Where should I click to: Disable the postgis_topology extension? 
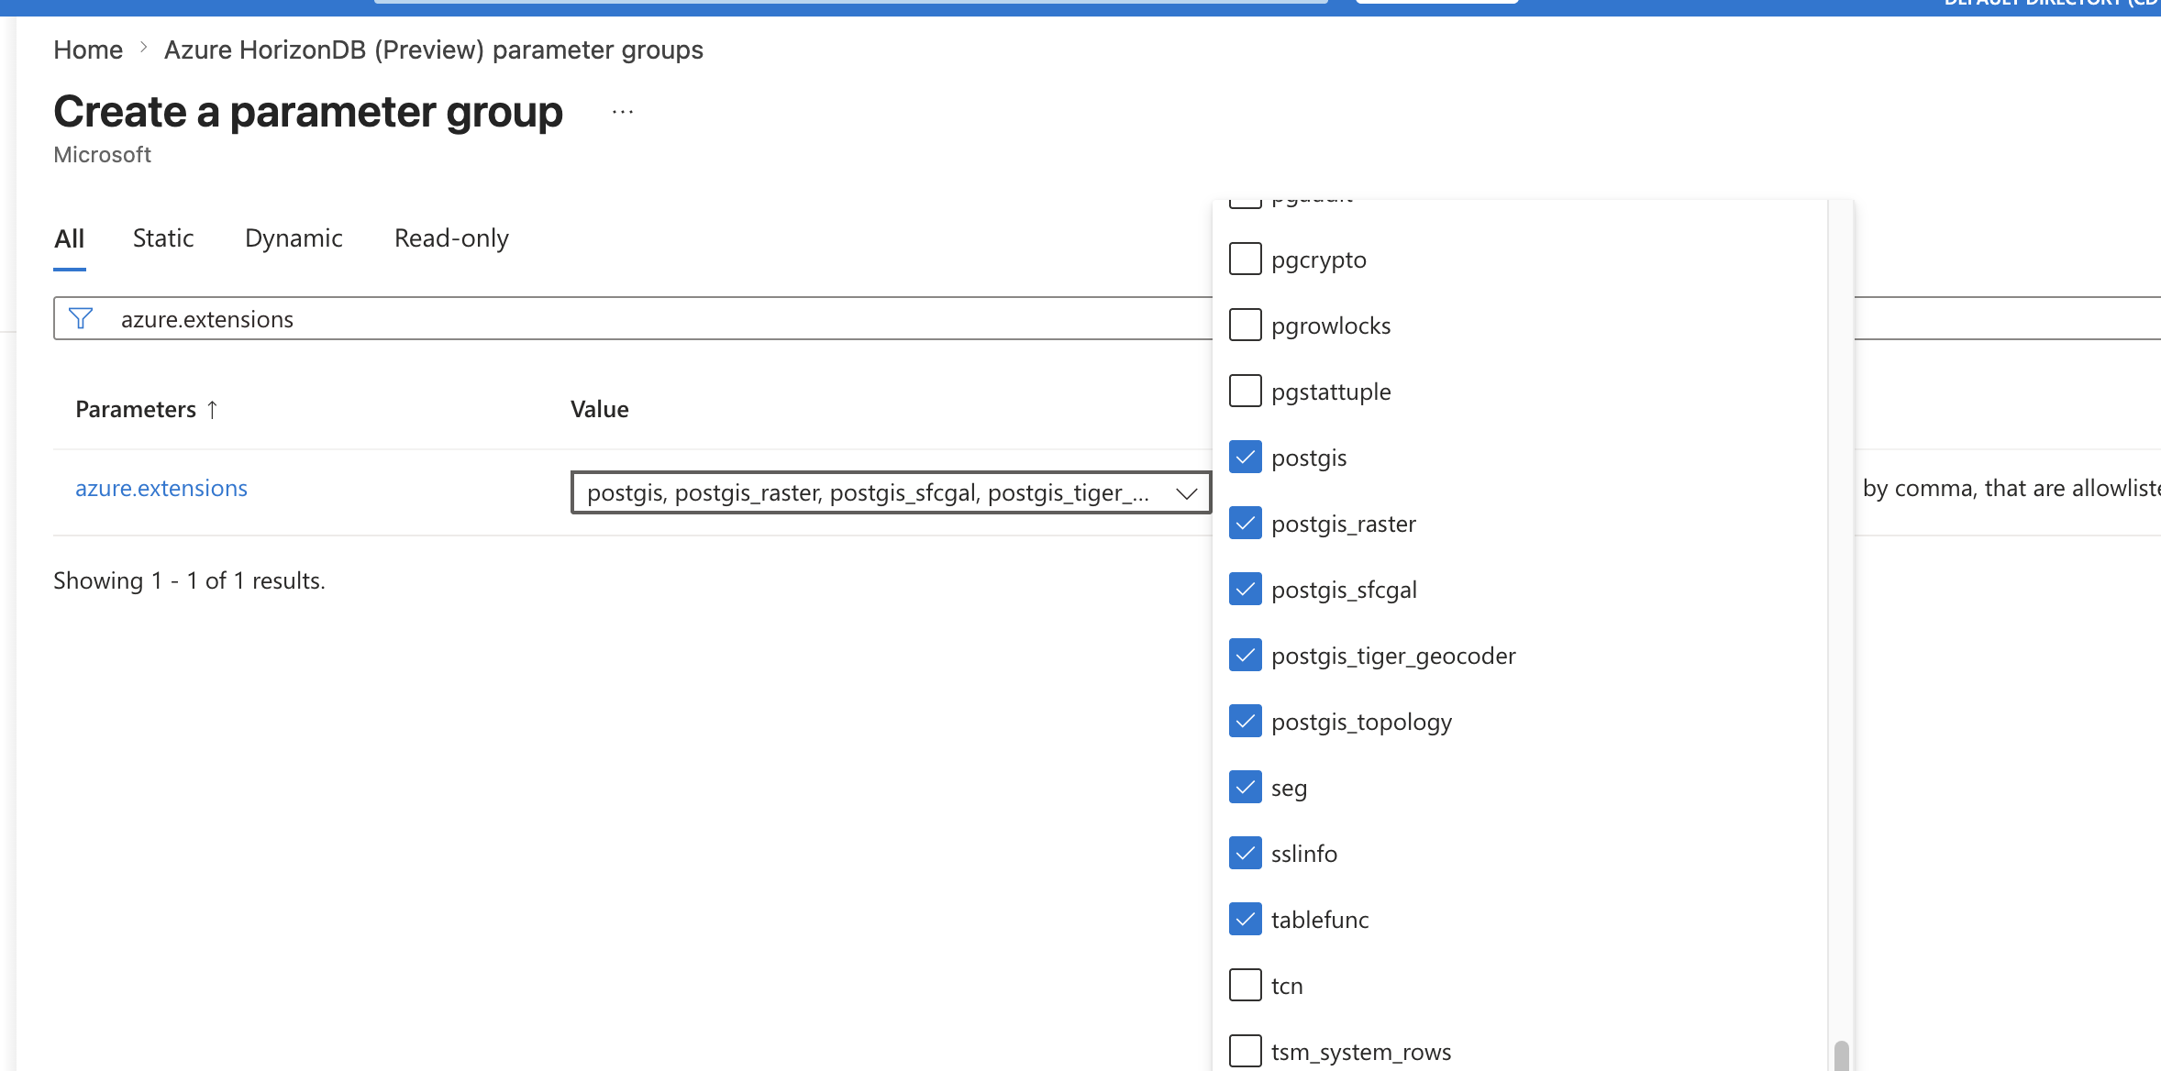tap(1245, 721)
